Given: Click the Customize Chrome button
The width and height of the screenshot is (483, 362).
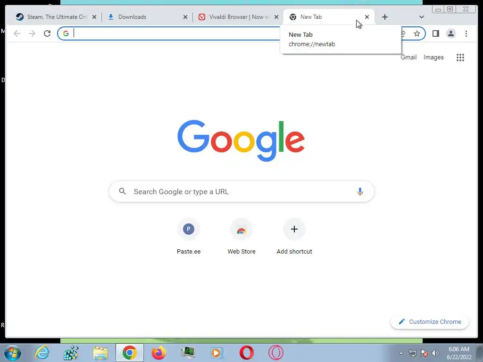Looking at the screenshot, I should (x=430, y=321).
